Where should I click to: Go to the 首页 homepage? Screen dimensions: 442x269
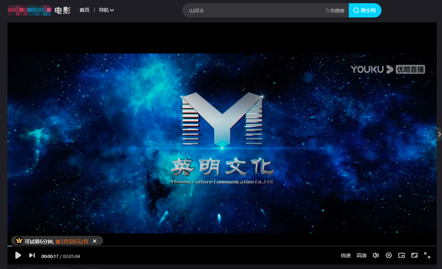[84, 10]
